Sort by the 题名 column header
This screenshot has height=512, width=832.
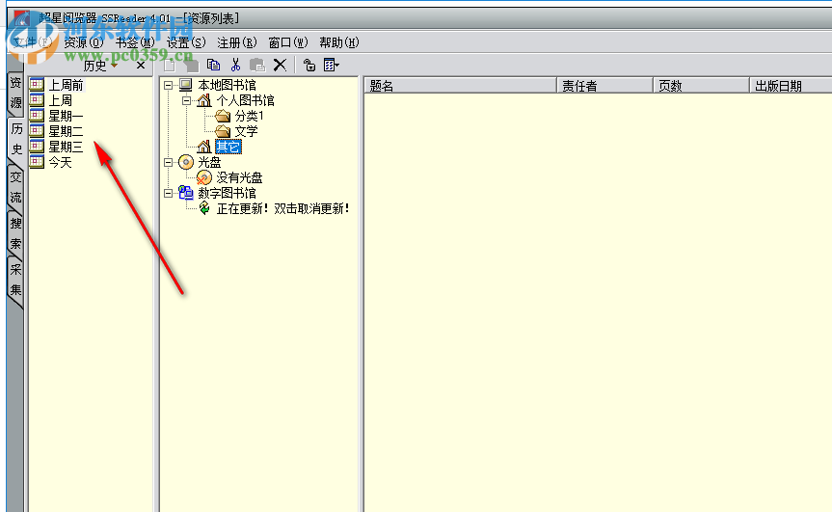(x=461, y=86)
